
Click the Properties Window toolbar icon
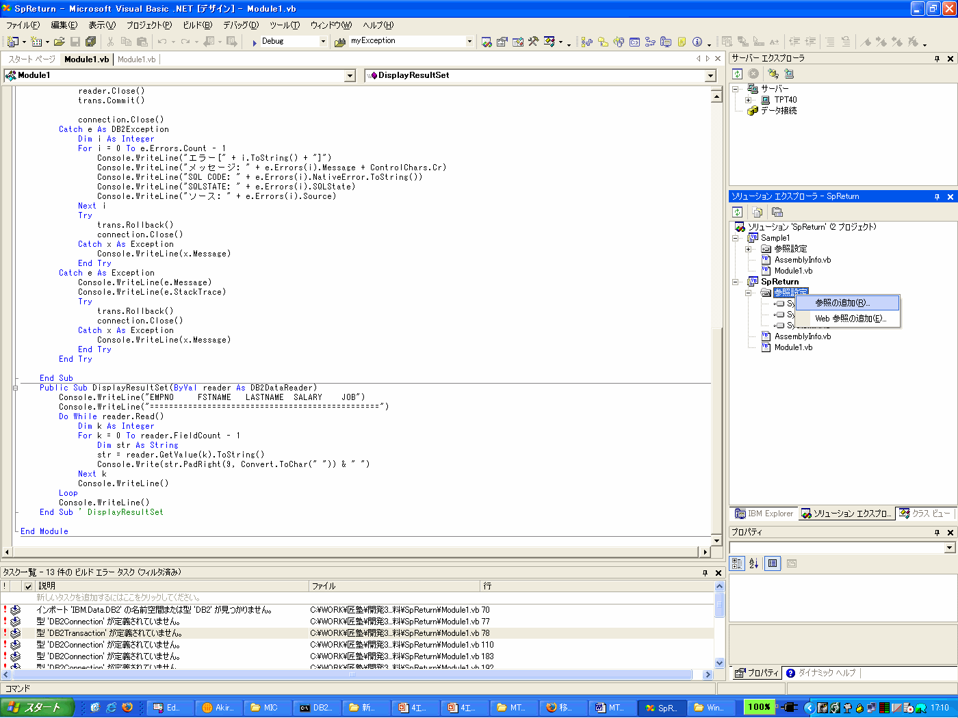point(502,42)
